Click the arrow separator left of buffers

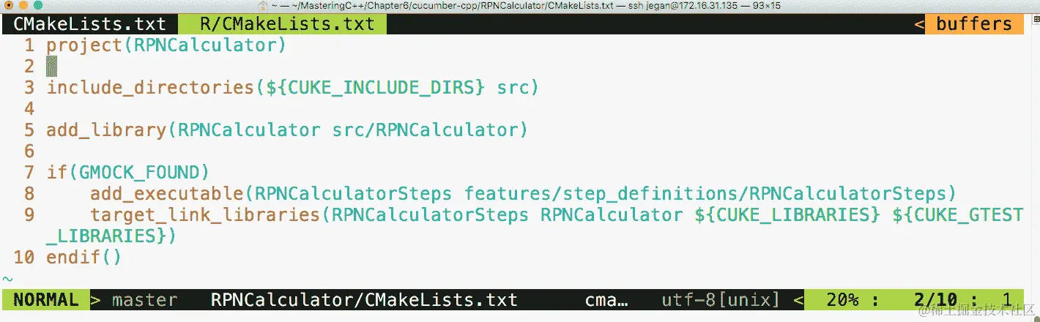919,24
